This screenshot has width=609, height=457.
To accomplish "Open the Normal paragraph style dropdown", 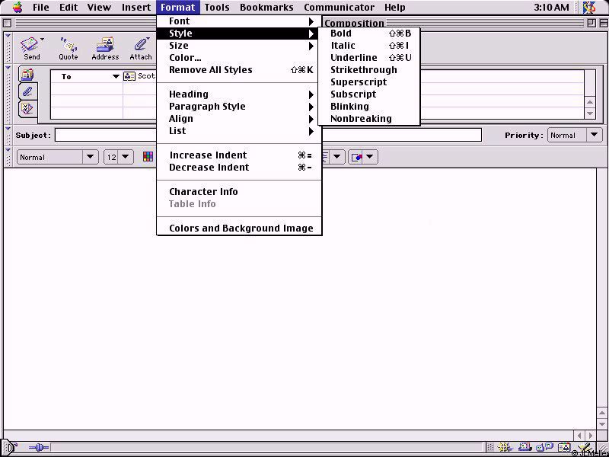I will pyautogui.click(x=58, y=157).
